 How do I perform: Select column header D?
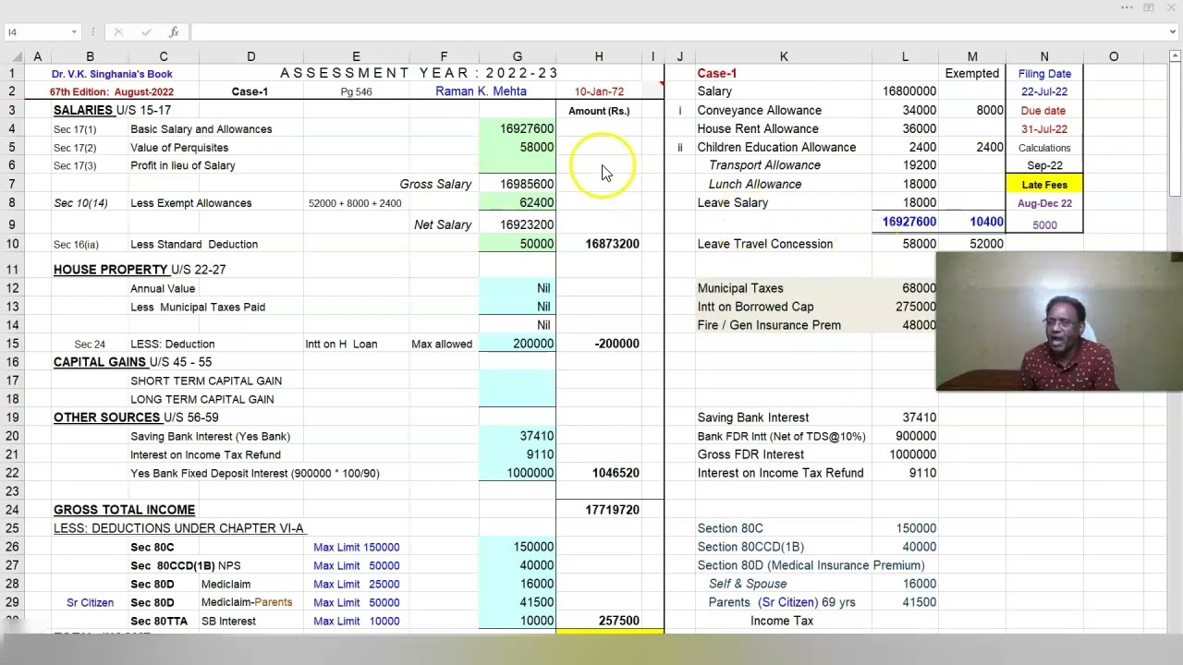pyautogui.click(x=250, y=56)
